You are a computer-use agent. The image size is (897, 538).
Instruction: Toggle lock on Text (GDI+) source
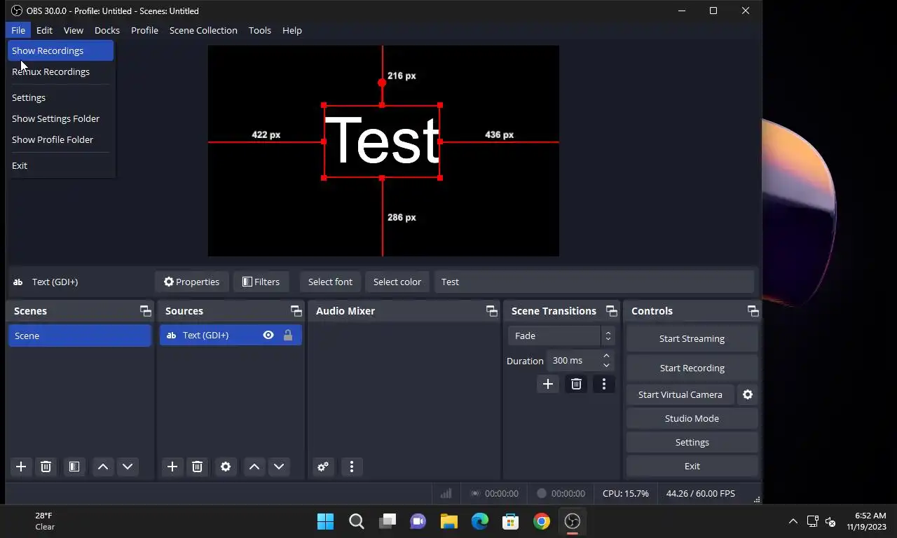[x=288, y=336]
